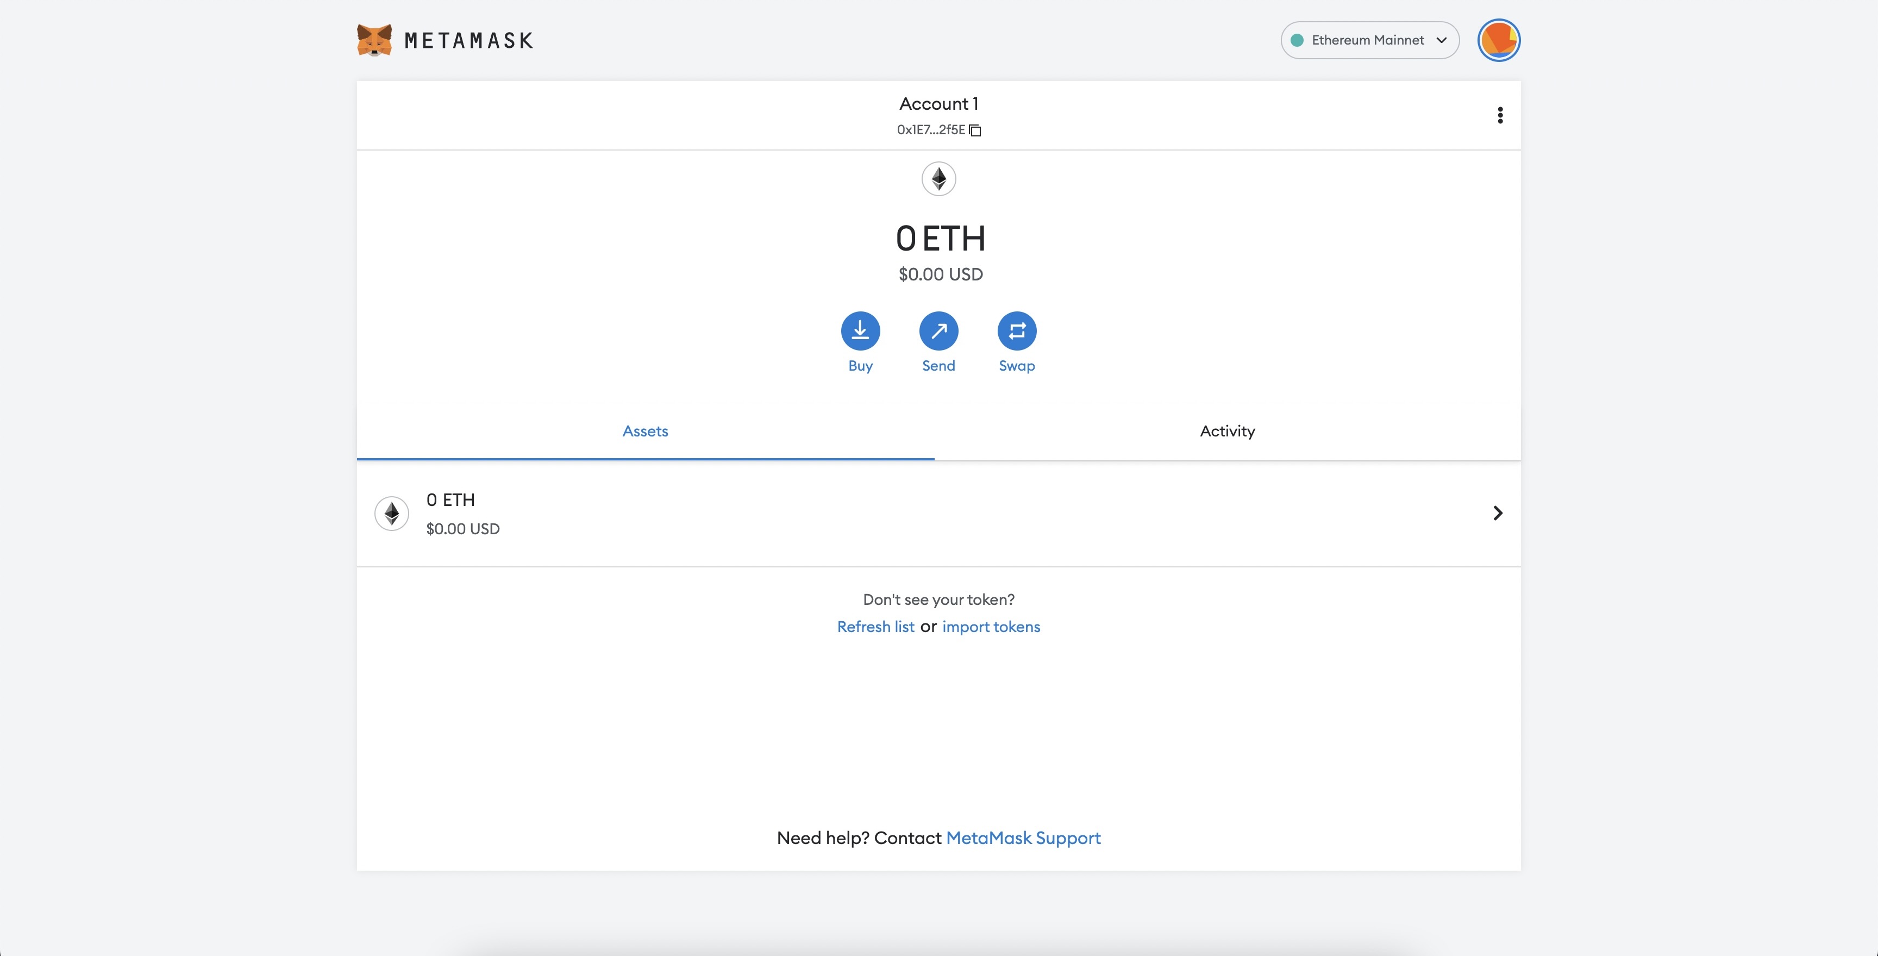
Task: Copy the account address via the clipboard icon
Action: tap(975, 130)
